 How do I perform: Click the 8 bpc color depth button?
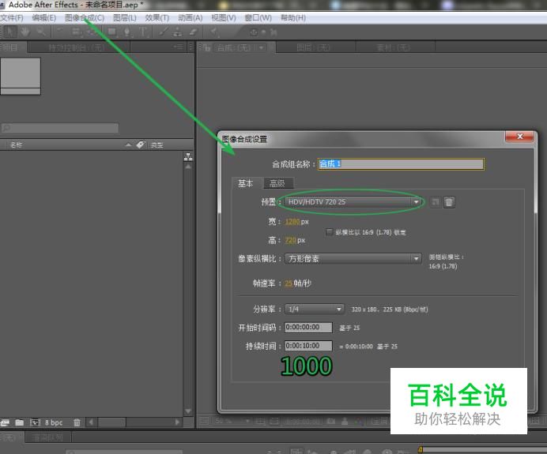(x=53, y=423)
